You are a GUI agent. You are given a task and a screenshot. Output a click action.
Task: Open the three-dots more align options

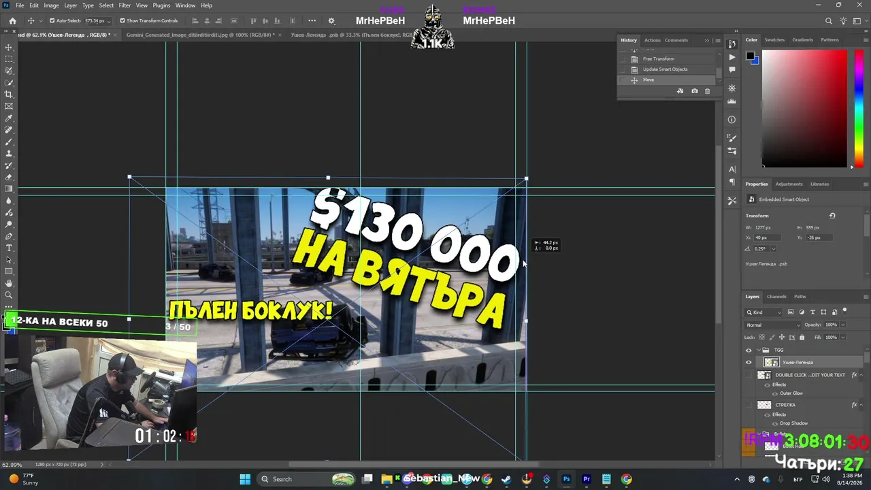point(312,20)
